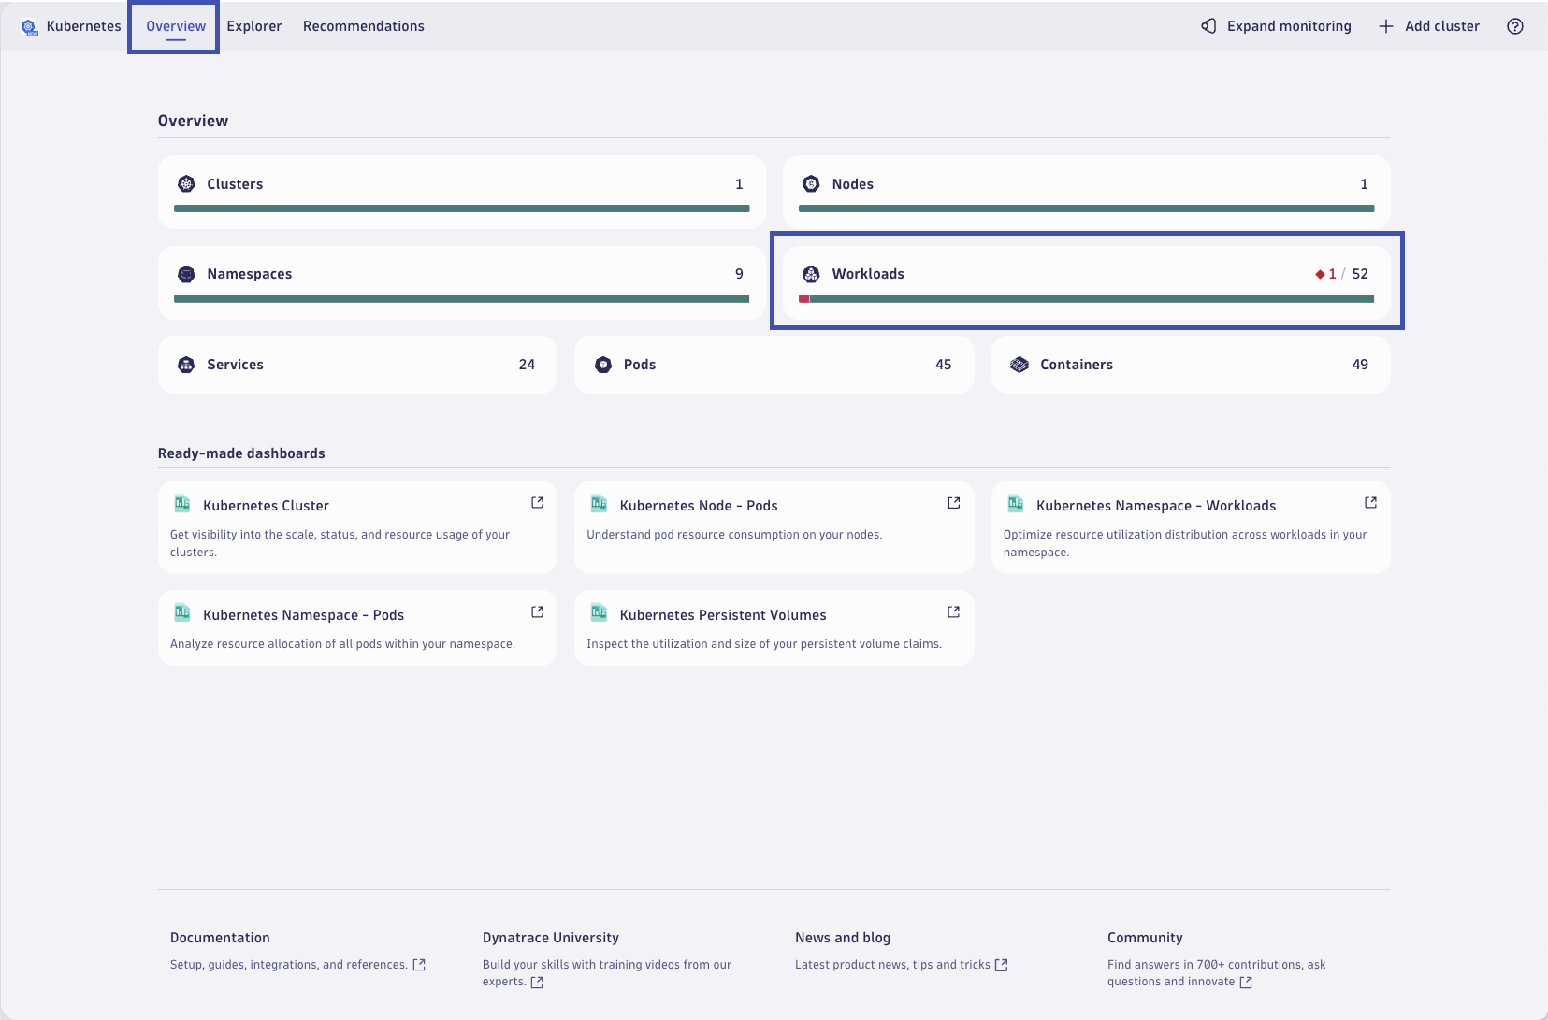This screenshot has height=1020, width=1548.
Task: Open Kubernetes Cluster external link icon
Action: point(537,503)
